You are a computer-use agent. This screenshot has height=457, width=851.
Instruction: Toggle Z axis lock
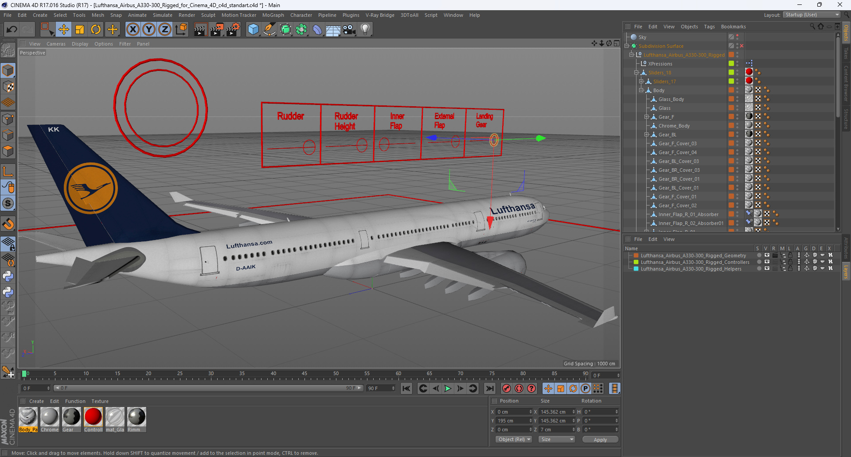pos(165,30)
